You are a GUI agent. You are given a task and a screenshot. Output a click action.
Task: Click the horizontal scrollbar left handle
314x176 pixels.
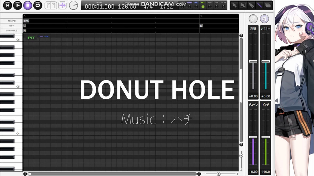(25, 174)
